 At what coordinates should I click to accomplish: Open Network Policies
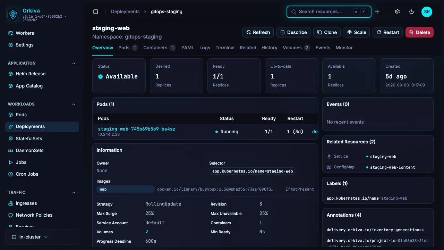42,215
